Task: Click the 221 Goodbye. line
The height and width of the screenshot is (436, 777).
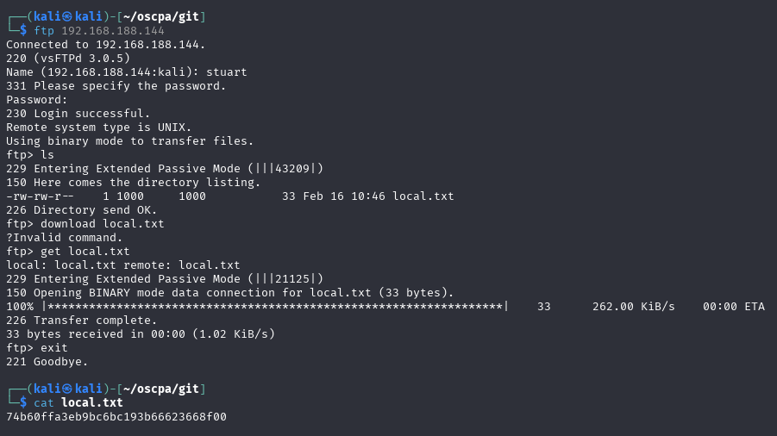Action: pyautogui.click(x=47, y=362)
